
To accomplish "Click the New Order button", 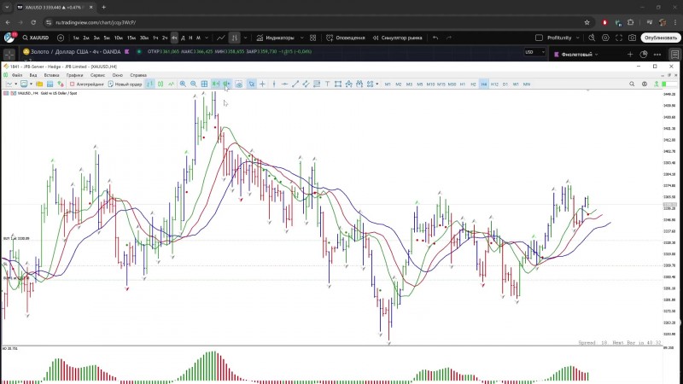I will 125,84.
